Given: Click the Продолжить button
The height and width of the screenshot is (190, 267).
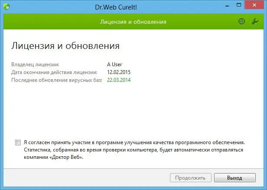Looking at the screenshot, I should pyautogui.click(x=191, y=178).
